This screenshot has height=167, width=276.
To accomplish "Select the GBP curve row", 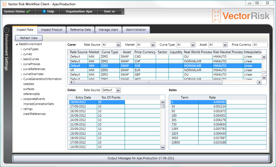I will 165,74.
